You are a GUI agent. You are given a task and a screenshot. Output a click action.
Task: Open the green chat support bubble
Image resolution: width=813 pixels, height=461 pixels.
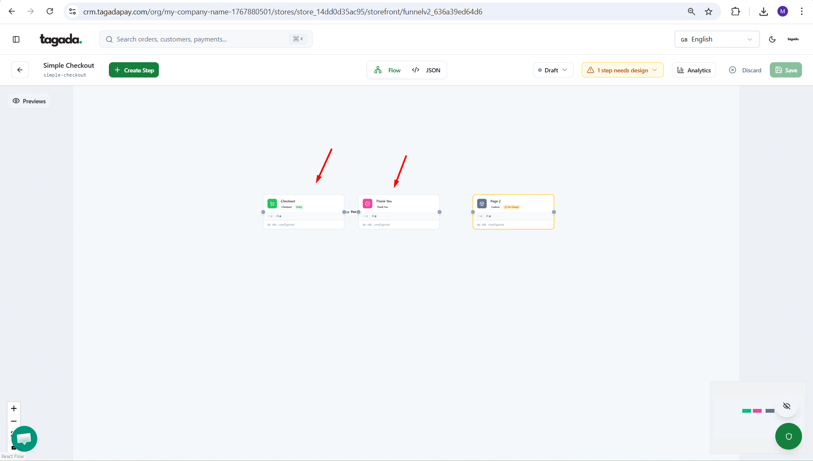tap(24, 439)
